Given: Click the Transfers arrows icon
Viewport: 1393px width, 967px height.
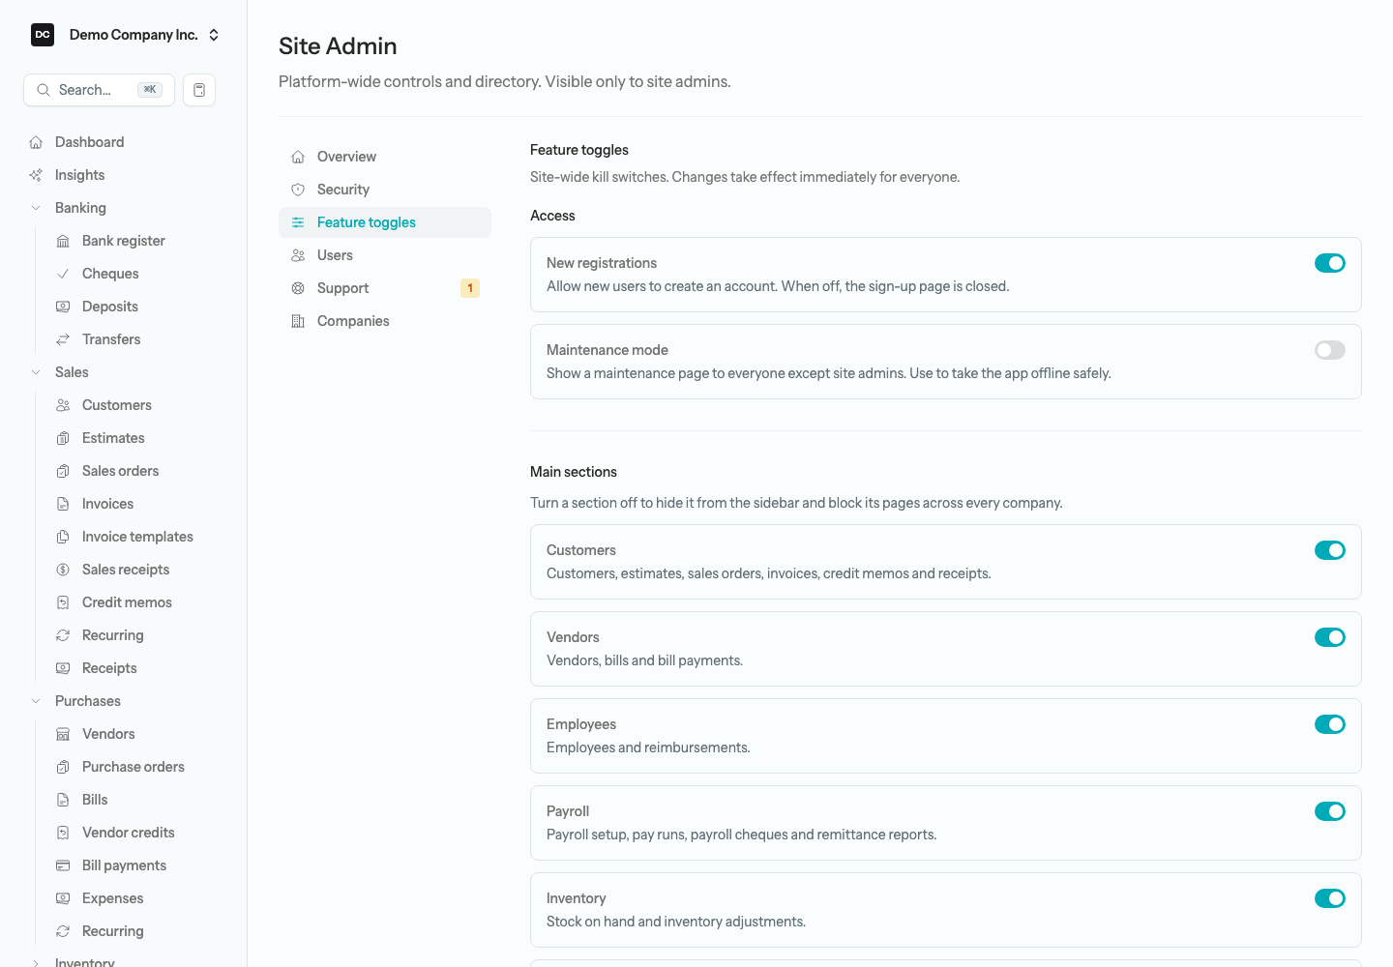Looking at the screenshot, I should tap(63, 339).
